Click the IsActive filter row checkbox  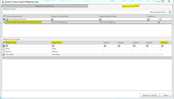coord(160,20)
